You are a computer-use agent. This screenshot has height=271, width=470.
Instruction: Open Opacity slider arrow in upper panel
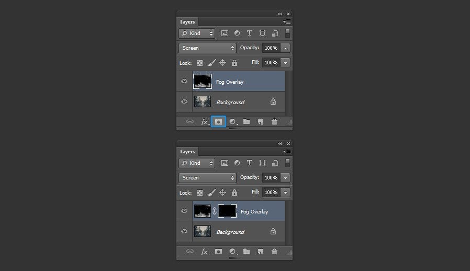(x=285, y=48)
